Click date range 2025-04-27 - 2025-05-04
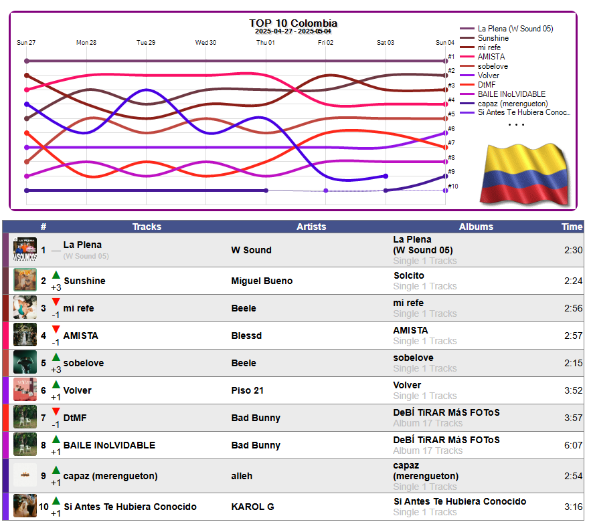 (x=293, y=31)
